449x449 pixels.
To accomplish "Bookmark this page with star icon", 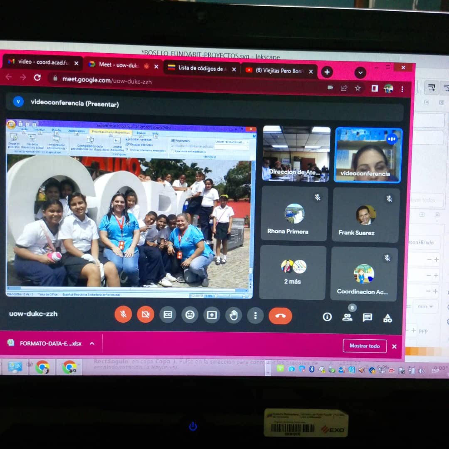I will [x=358, y=88].
